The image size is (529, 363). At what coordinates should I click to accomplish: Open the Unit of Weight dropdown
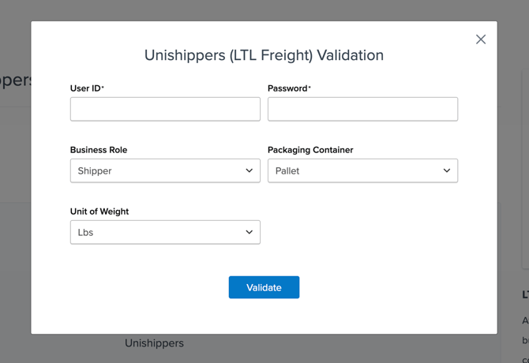tap(165, 232)
